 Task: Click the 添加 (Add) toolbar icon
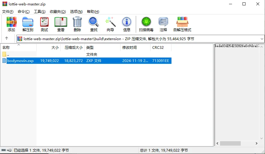coord(11,22)
